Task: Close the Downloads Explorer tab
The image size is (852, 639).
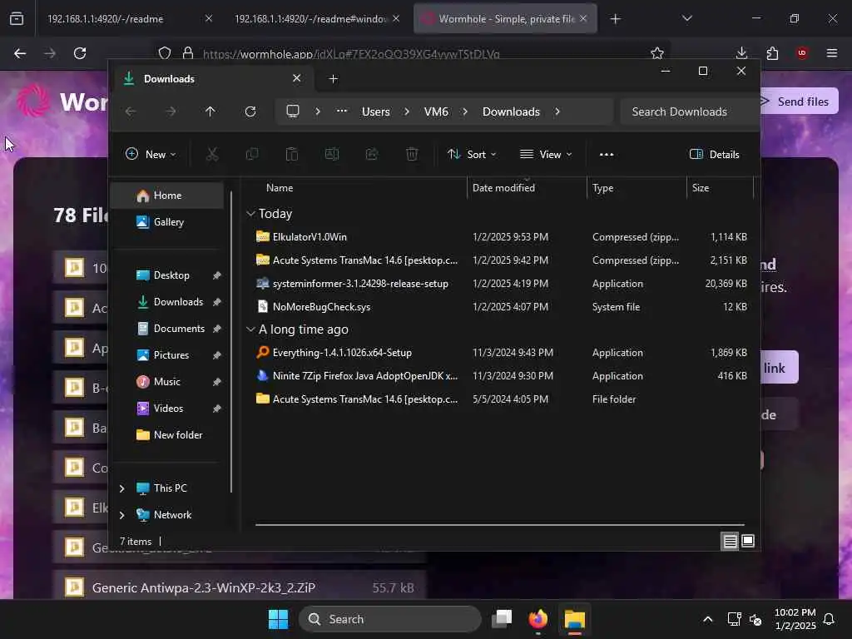Action: coord(297,78)
